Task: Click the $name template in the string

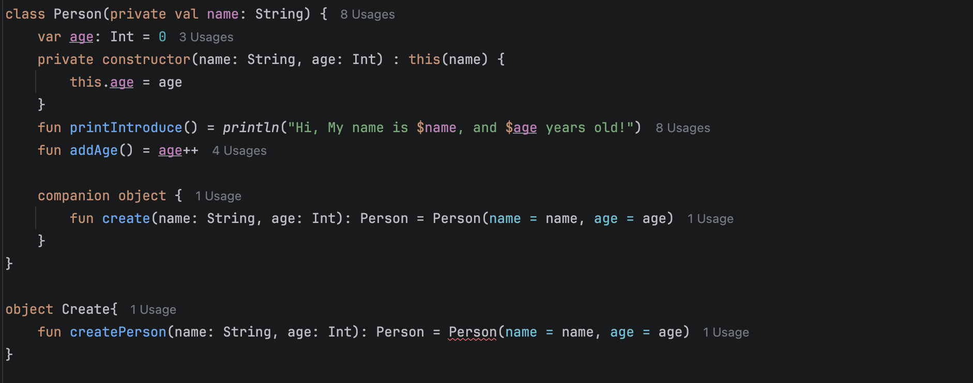Action: (436, 127)
